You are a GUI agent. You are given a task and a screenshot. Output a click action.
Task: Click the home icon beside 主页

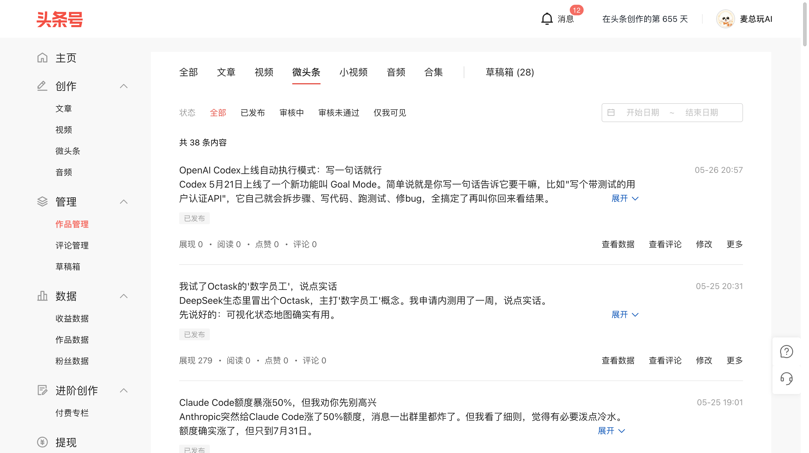tap(42, 58)
